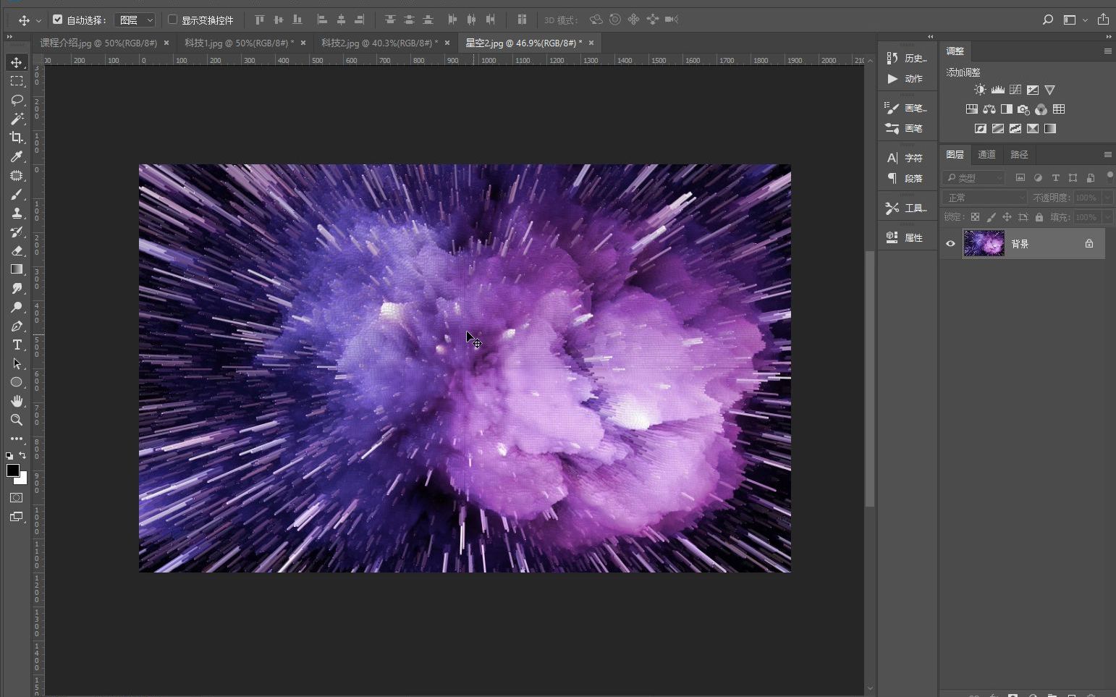Viewport: 1116px width, 697px height.
Task: Add a Brightness/Contrast adjustment
Action: pos(980,90)
